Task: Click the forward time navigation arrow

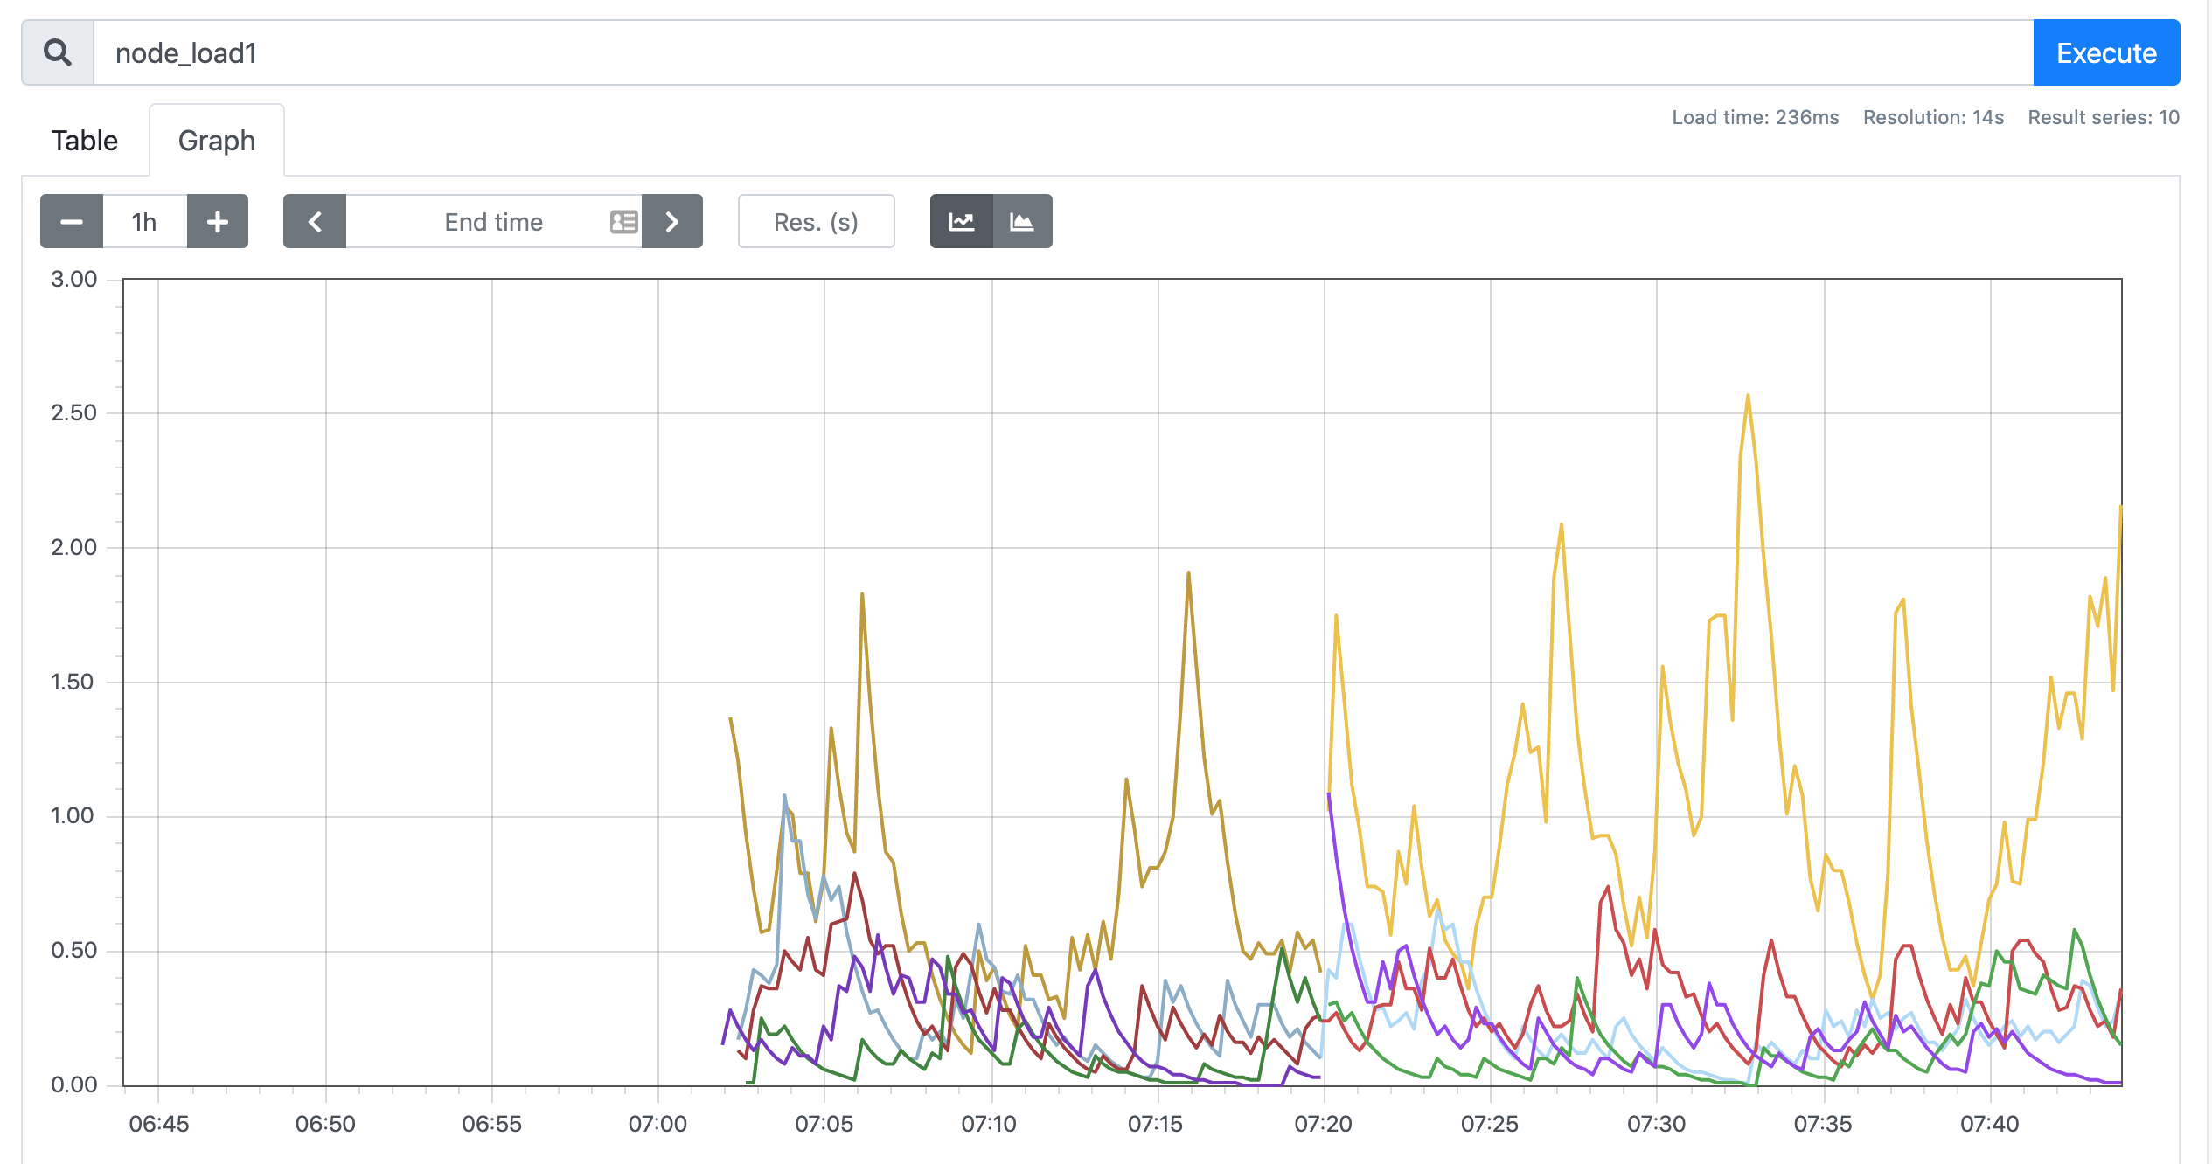Action: 671,222
